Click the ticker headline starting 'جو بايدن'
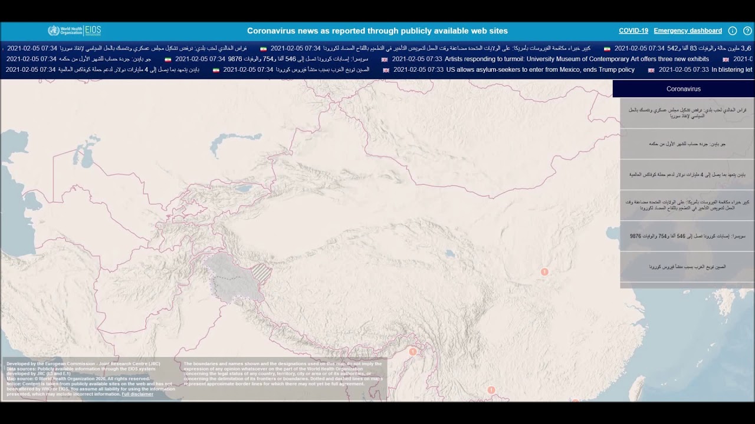The width and height of the screenshot is (755, 424). tap(104, 59)
